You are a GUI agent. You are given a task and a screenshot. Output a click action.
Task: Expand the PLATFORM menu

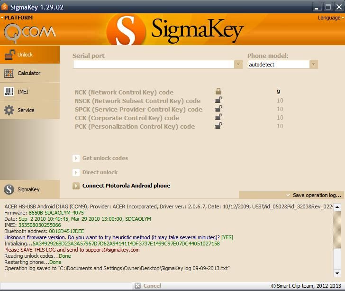(17, 18)
